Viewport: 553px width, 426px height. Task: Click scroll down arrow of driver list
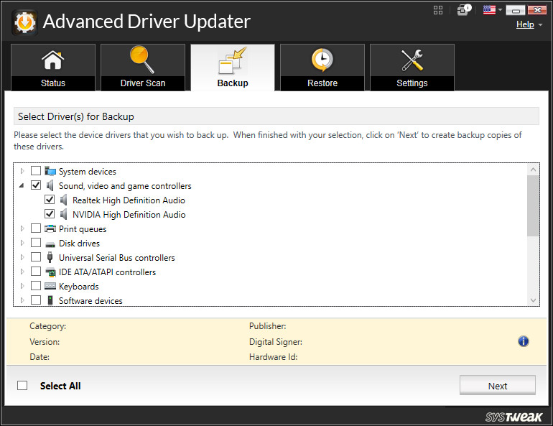pyautogui.click(x=533, y=300)
